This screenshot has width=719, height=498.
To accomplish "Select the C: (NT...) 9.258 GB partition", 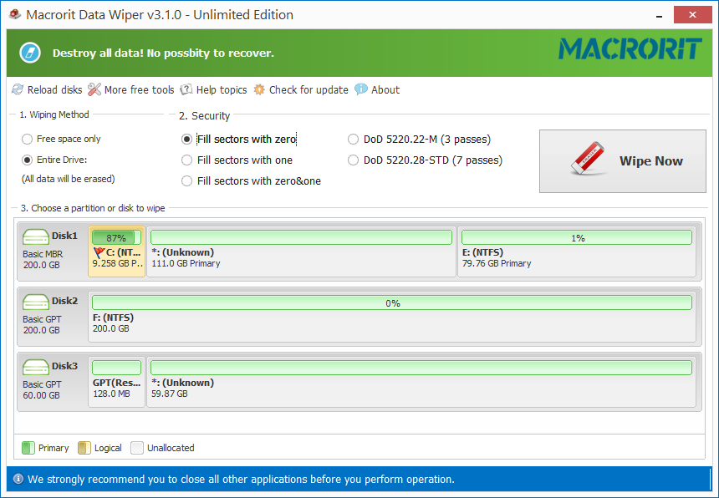I will pos(116,252).
